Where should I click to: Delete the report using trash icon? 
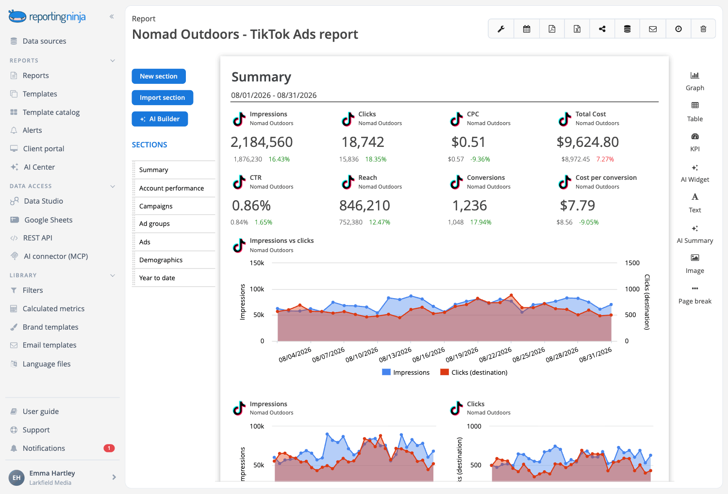point(703,29)
